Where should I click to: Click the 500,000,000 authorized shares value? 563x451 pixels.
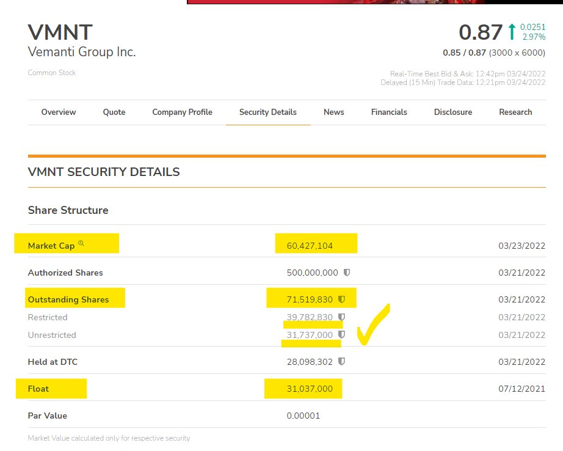(x=313, y=273)
